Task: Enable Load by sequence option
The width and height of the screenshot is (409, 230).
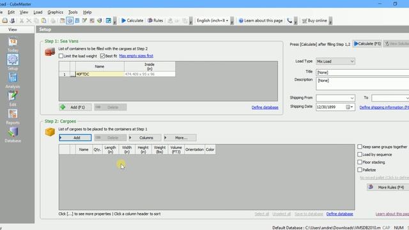Action: (x=360, y=155)
